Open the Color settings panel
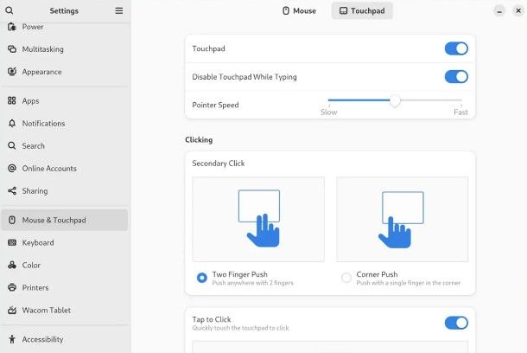 pyautogui.click(x=65, y=265)
